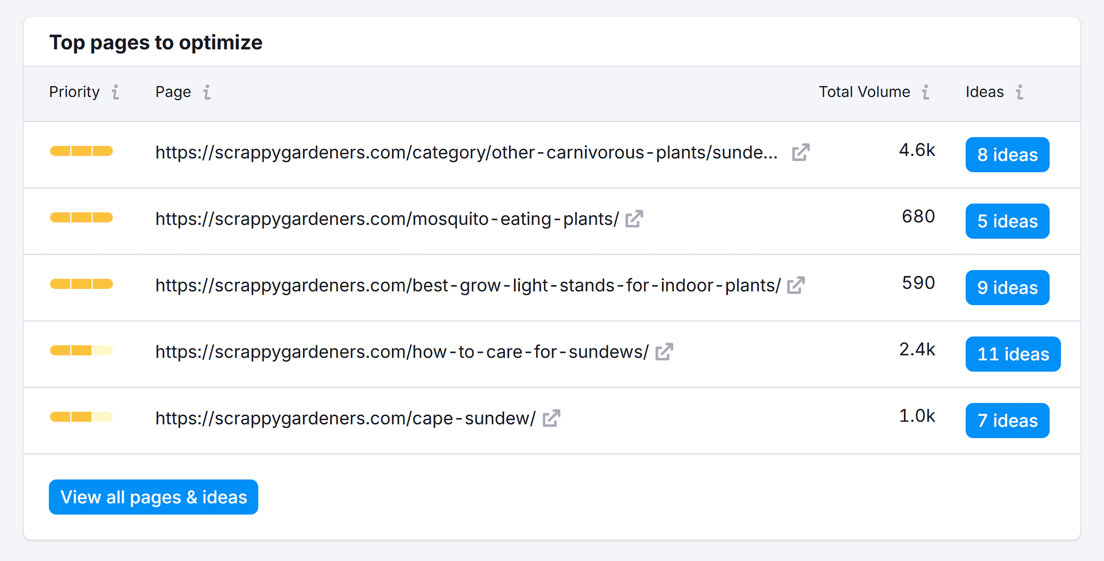Image resolution: width=1104 pixels, height=561 pixels.
Task: Open the Ideas column info tooltip
Action: 1019,93
